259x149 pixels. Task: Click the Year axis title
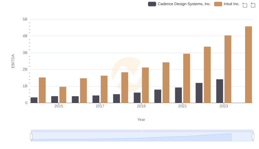point(141,120)
